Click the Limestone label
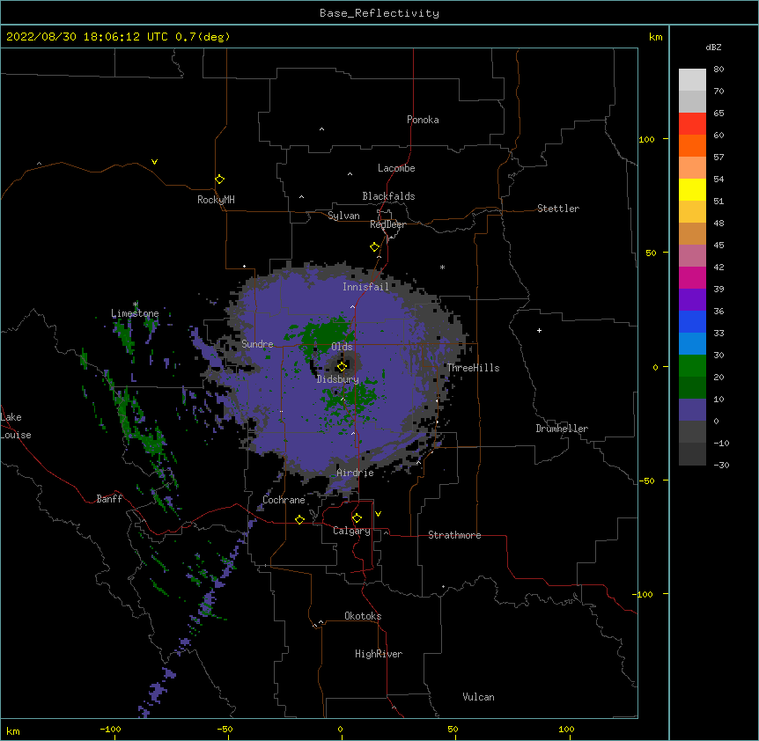Image resolution: width=759 pixels, height=741 pixels. pyautogui.click(x=135, y=313)
